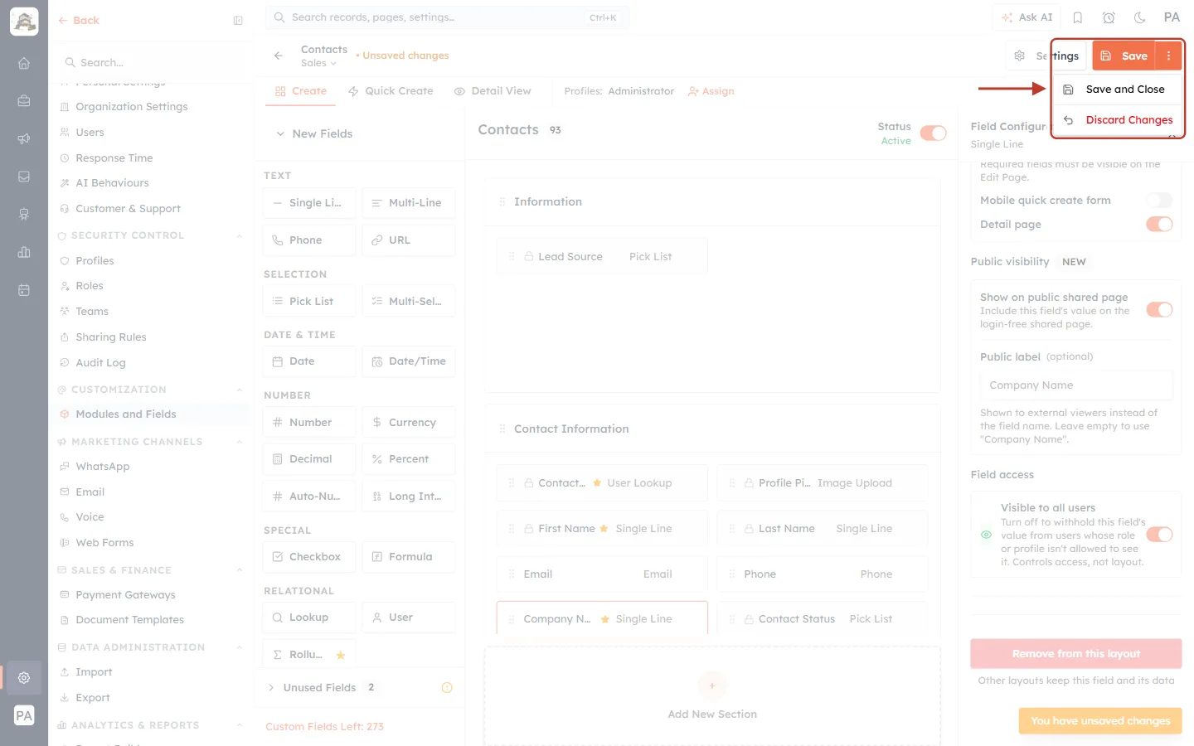Click the briefcase icon in left rail

pos(24,100)
